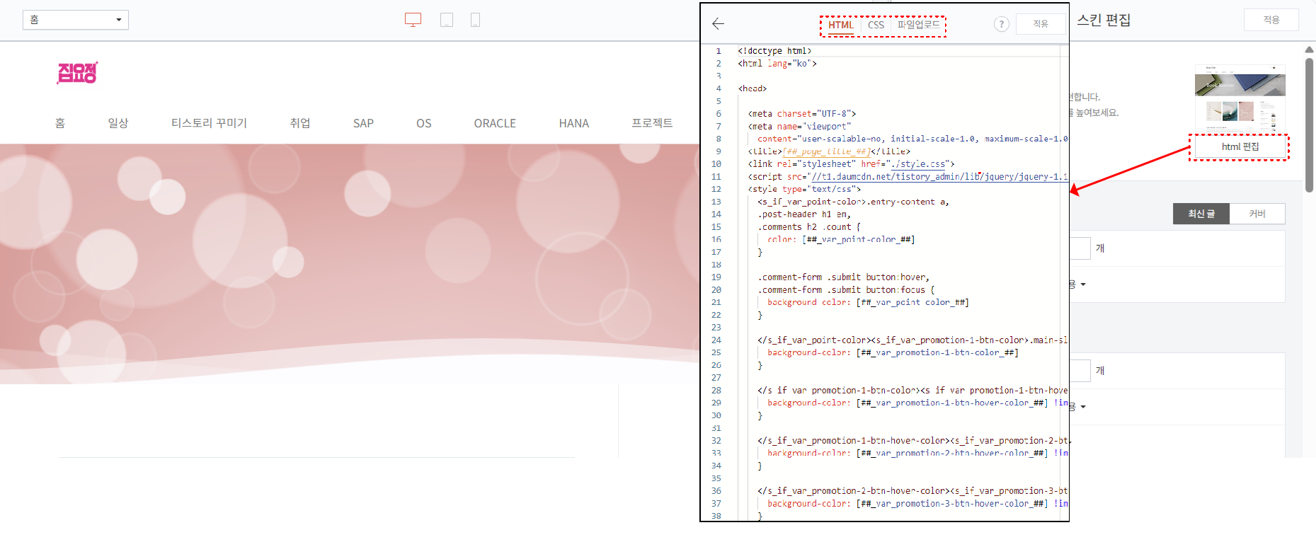Click the right panel vertical scrollbar
Screen dimensions: 1316x559
(x=1309, y=124)
